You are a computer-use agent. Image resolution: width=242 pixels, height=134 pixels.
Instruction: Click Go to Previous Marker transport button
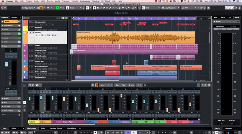[x=108, y=132]
